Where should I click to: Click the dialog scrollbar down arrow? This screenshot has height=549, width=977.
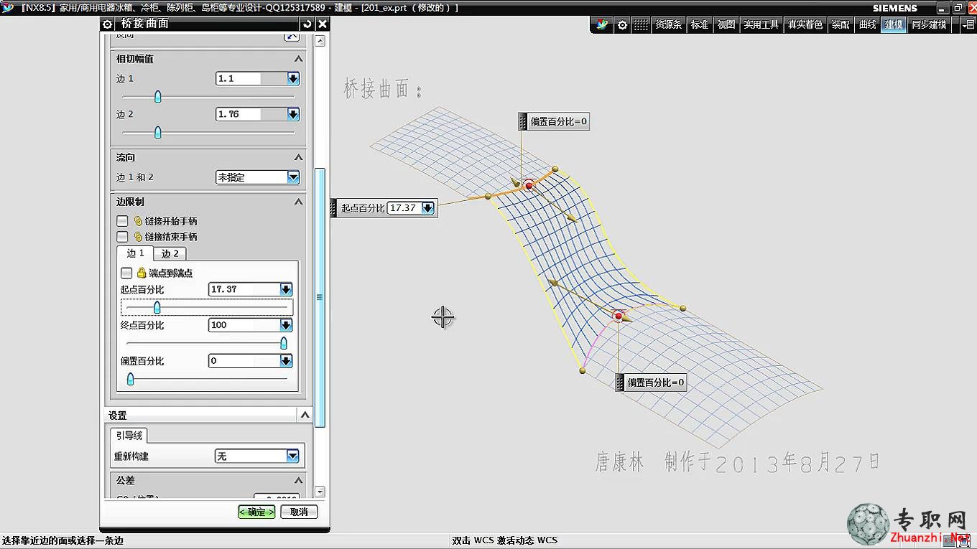point(320,492)
